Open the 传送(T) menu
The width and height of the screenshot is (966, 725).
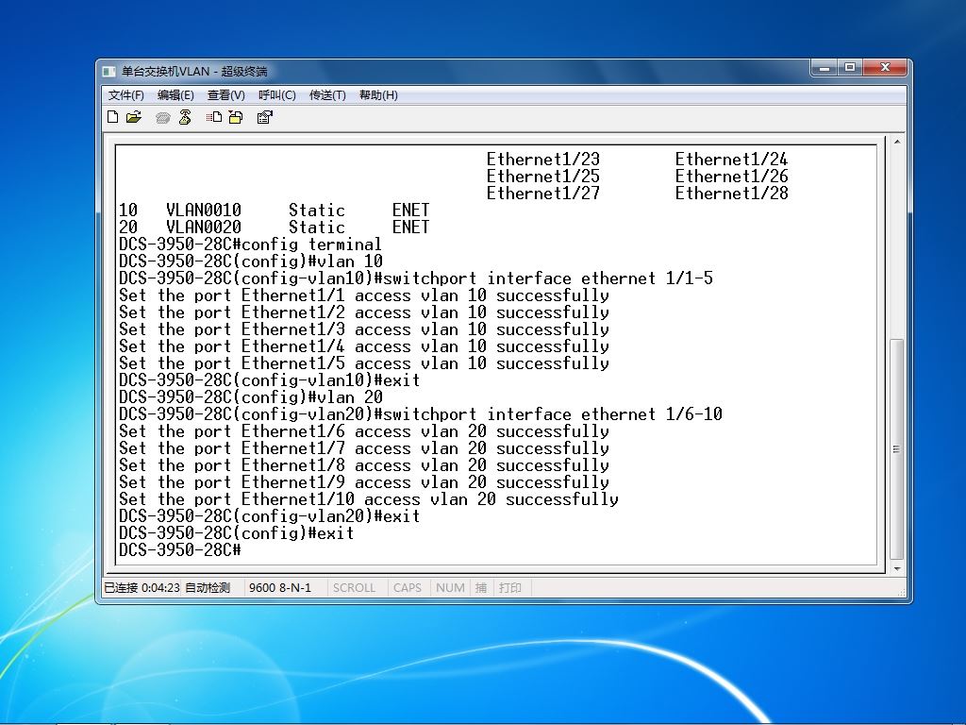point(327,95)
